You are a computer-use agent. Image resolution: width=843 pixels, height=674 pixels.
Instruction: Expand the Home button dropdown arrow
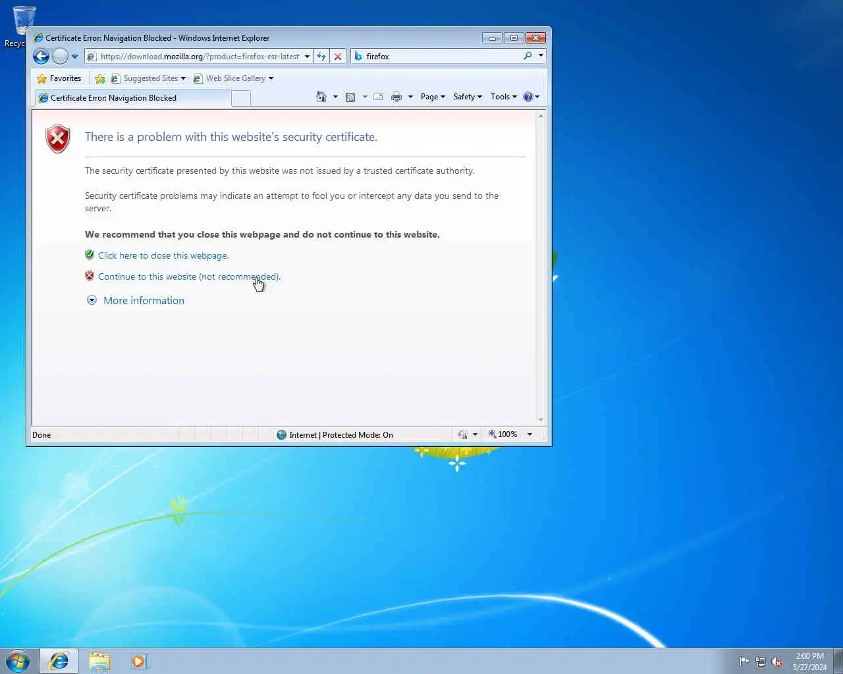tap(335, 97)
